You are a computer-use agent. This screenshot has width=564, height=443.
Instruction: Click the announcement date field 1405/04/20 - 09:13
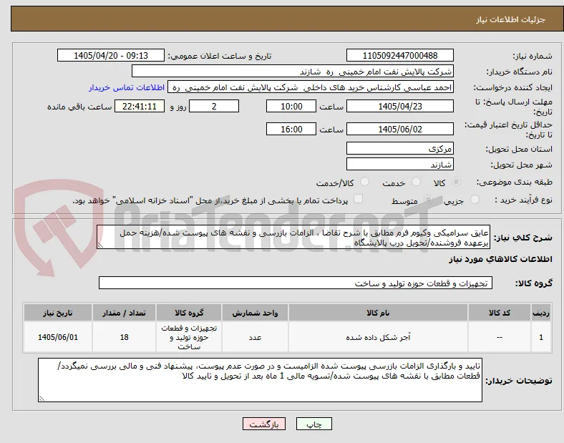[111, 55]
